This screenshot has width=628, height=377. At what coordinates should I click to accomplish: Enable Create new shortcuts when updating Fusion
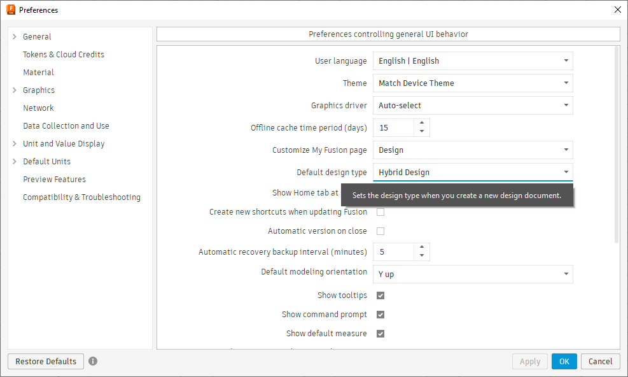(380, 212)
